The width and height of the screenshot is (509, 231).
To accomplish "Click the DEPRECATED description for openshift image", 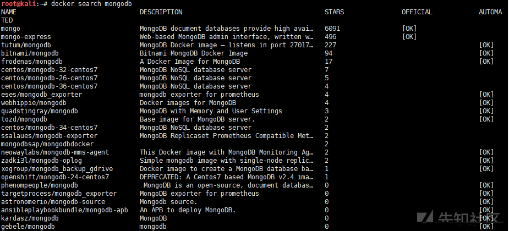I will tap(227, 177).
